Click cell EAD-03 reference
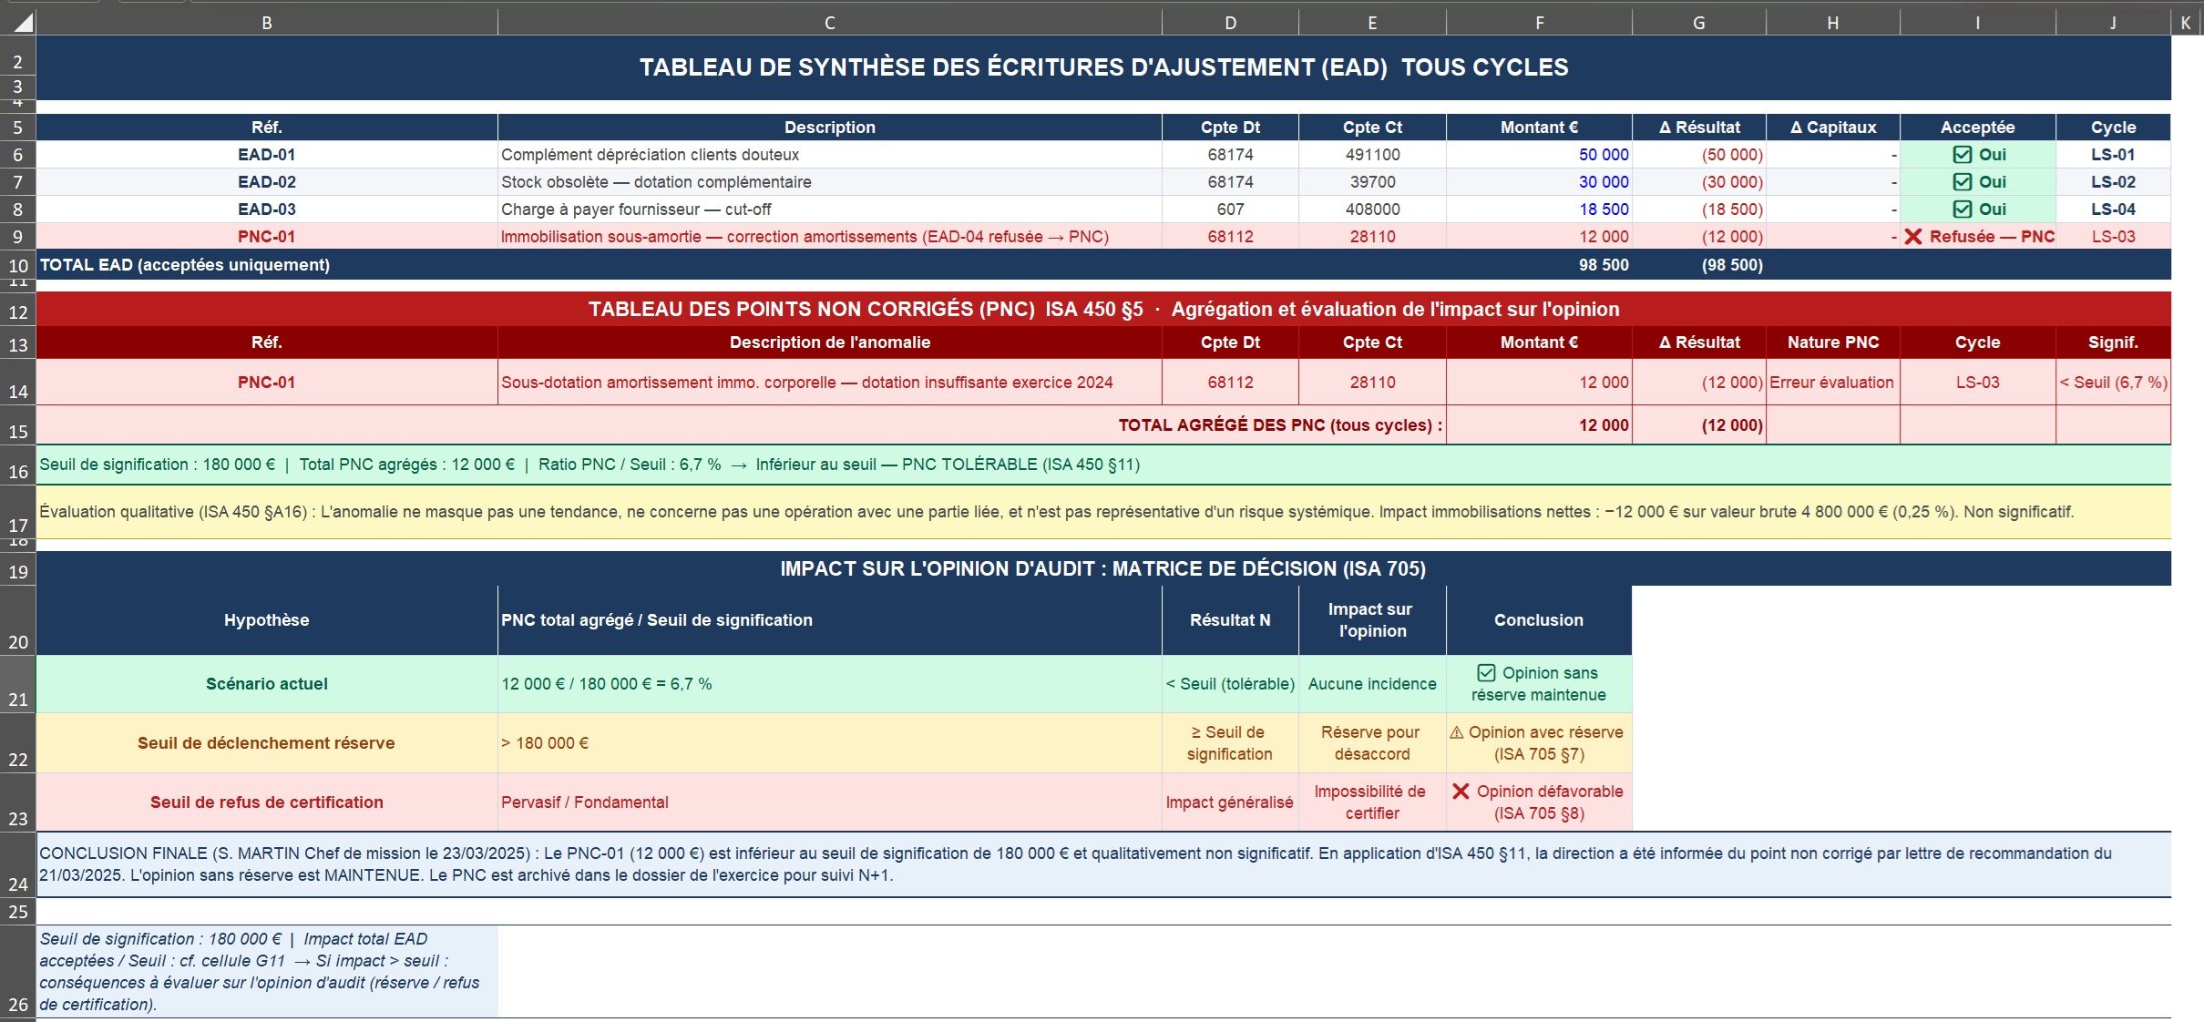Viewport: 2204px width, 1022px height. tap(267, 210)
